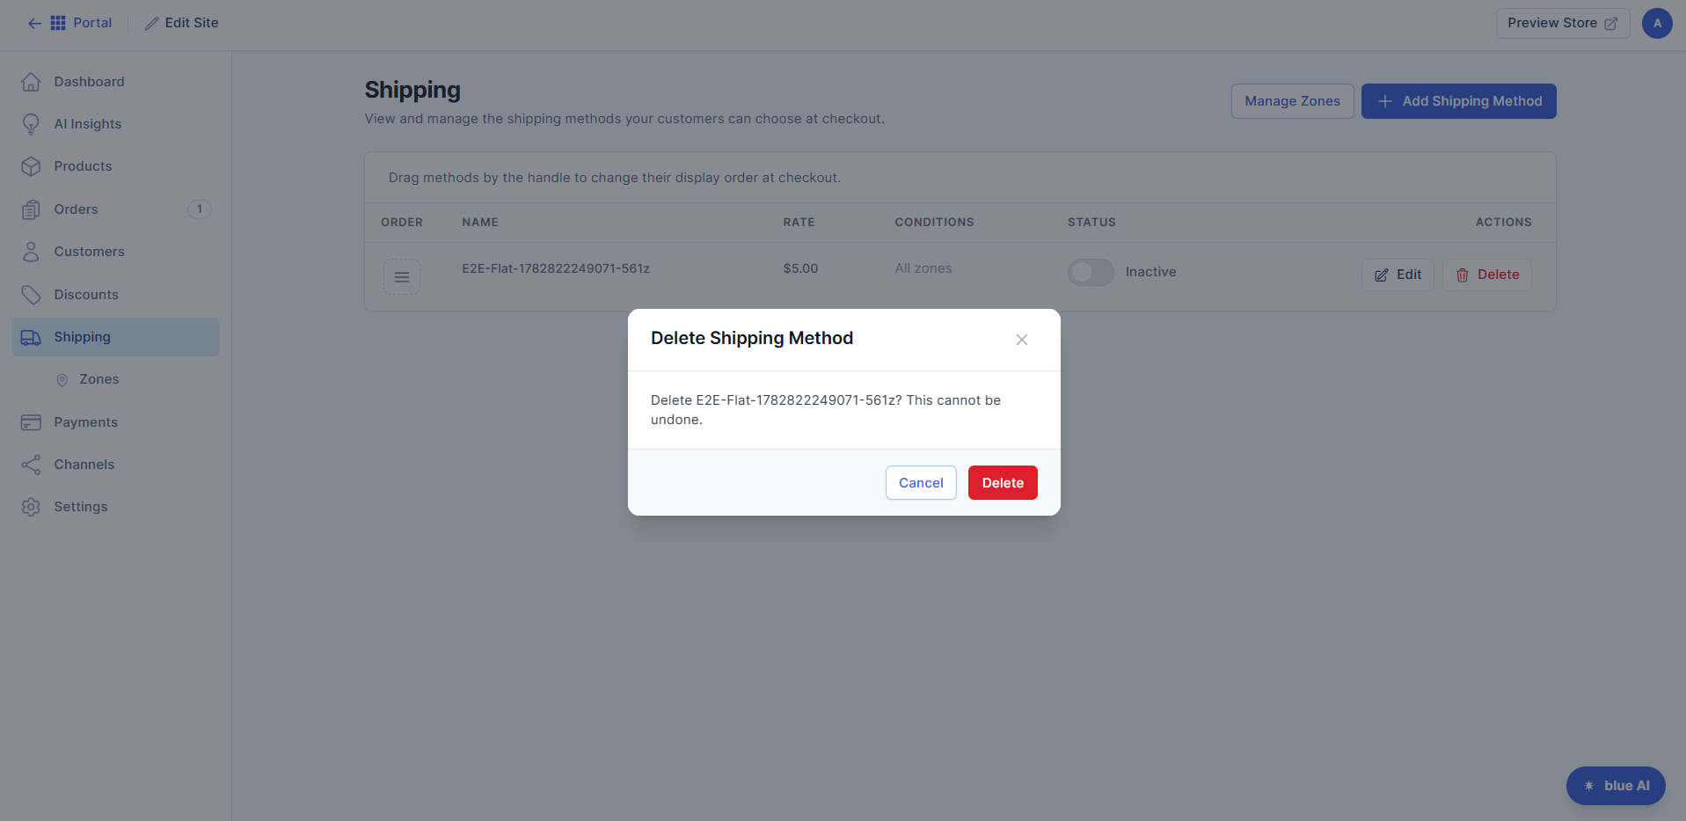
Task: Click the Payments card icon
Action: coord(31,422)
